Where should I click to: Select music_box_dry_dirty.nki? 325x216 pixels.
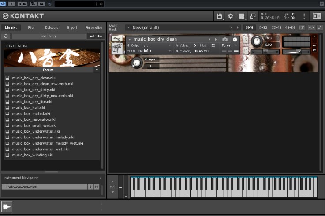pyautogui.click(x=34, y=90)
